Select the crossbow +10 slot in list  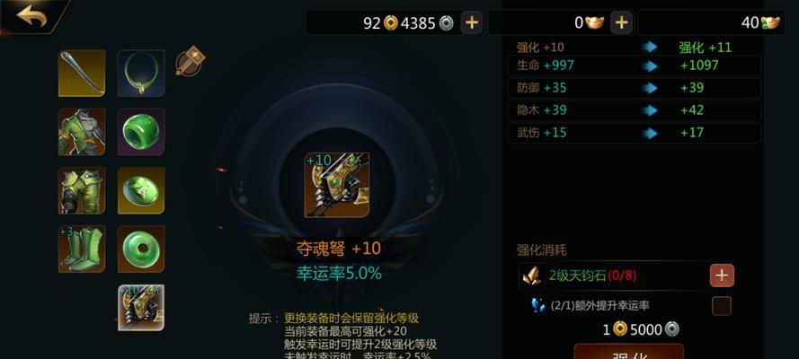141,308
